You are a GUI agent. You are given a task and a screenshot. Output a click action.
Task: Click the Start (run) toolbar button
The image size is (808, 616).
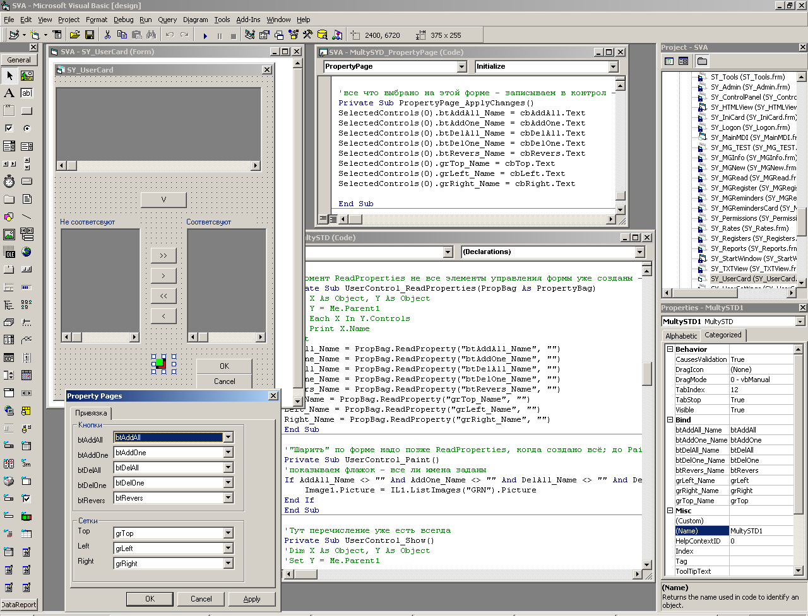[205, 36]
